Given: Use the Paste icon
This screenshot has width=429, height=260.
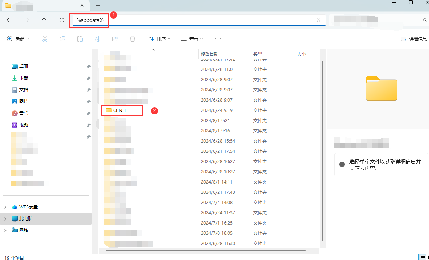Looking at the screenshot, I should click(x=80, y=38).
